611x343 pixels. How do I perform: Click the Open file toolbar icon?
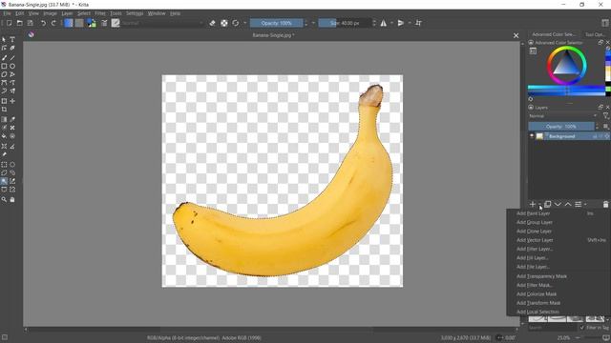pyautogui.click(x=19, y=23)
